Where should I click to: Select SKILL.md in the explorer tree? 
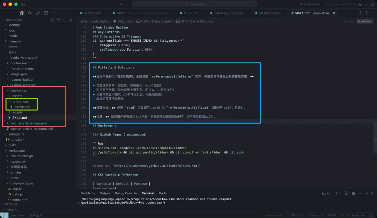click(x=20, y=118)
